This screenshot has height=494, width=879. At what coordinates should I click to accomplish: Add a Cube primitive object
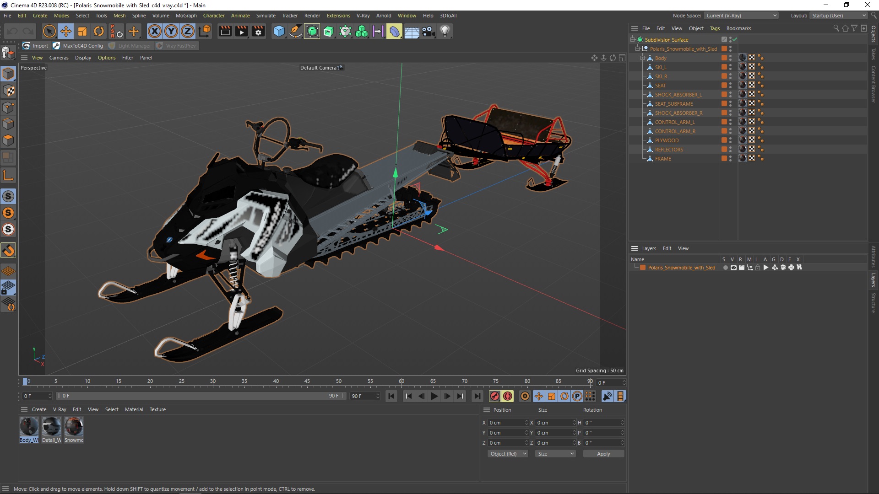279,31
